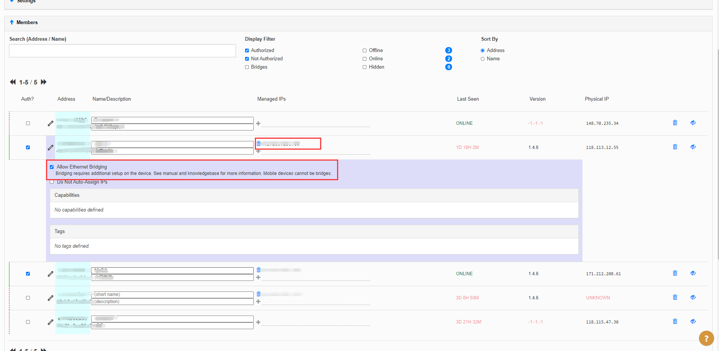The width and height of the screenshot is (719, 351).
Task: Remove managed IP from 171.212.208.61 member
Action: (259, 270)
